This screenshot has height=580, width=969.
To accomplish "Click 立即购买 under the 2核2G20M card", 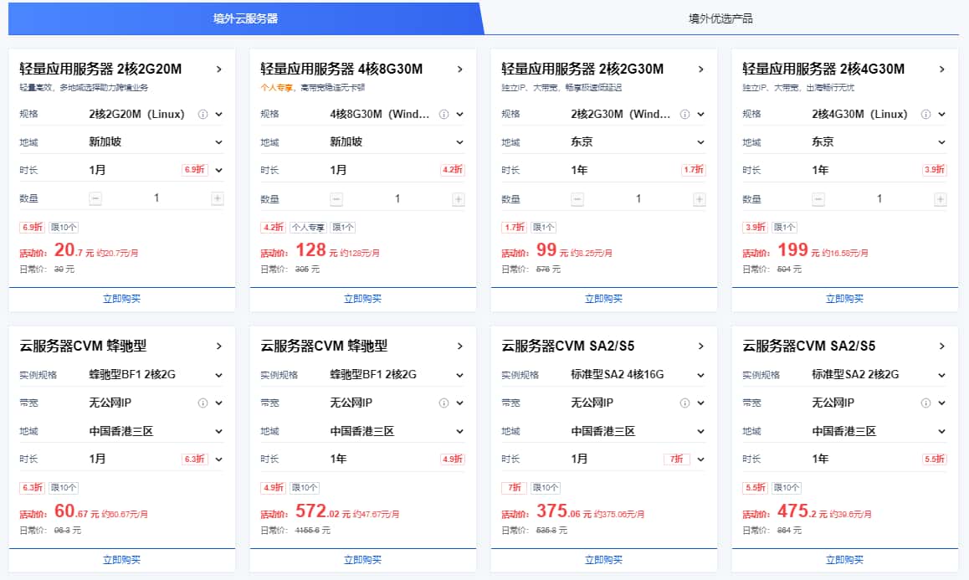I will click(123, 298).
